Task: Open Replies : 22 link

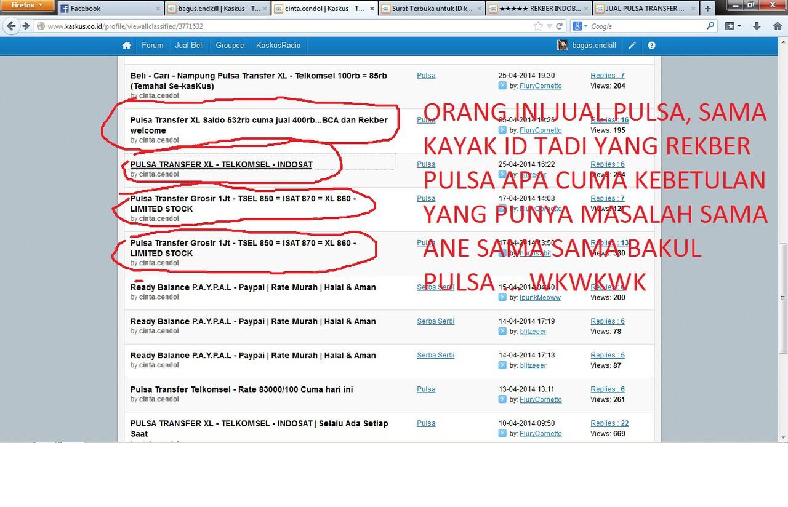Action: point(609,423)
